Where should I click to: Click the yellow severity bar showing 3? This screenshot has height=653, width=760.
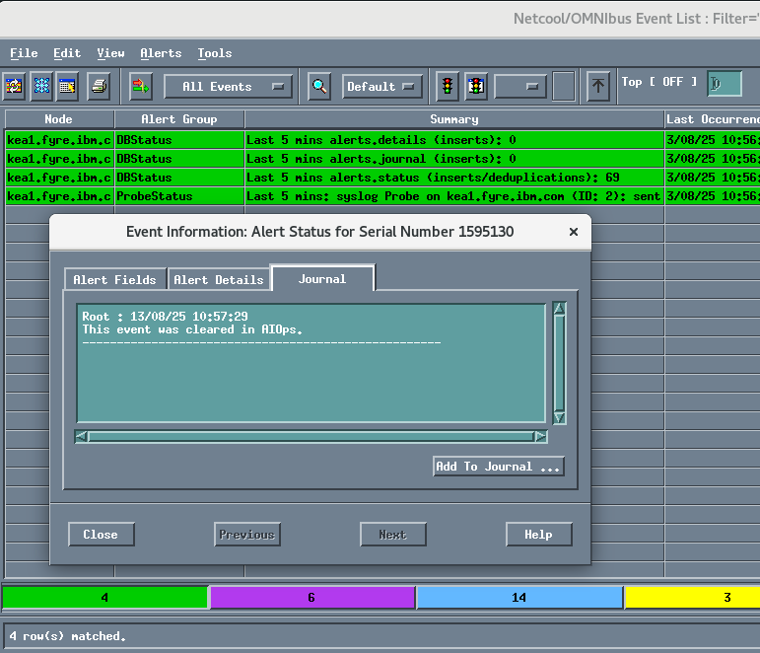pos(693,597)
